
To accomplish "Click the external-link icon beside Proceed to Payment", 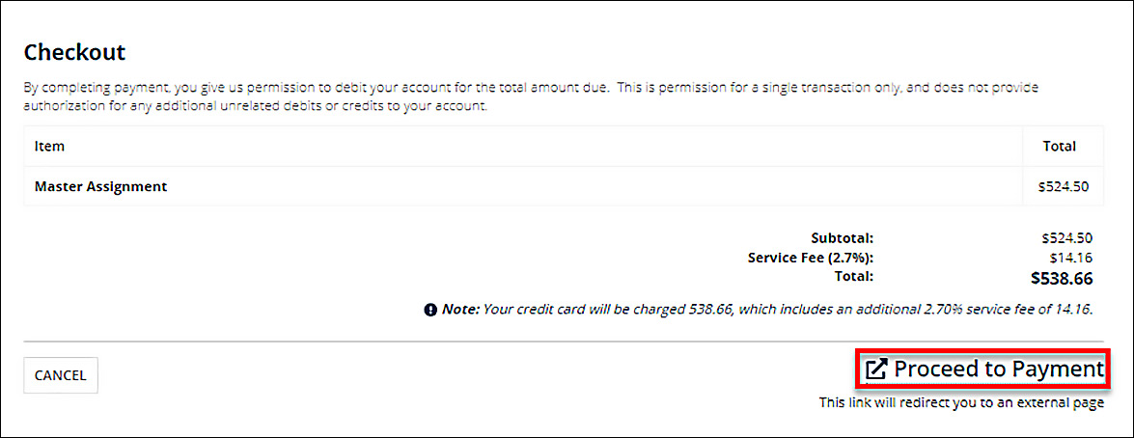I will click(x=875, y=369).
